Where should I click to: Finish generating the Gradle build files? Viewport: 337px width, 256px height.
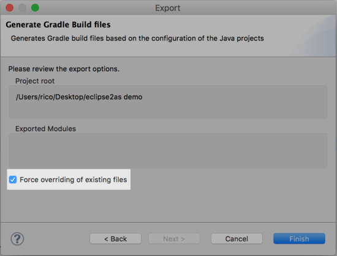(299, 239)
